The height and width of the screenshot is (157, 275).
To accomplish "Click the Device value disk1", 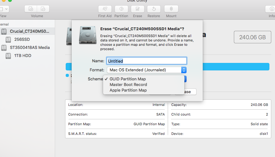I will click(264, 134).
